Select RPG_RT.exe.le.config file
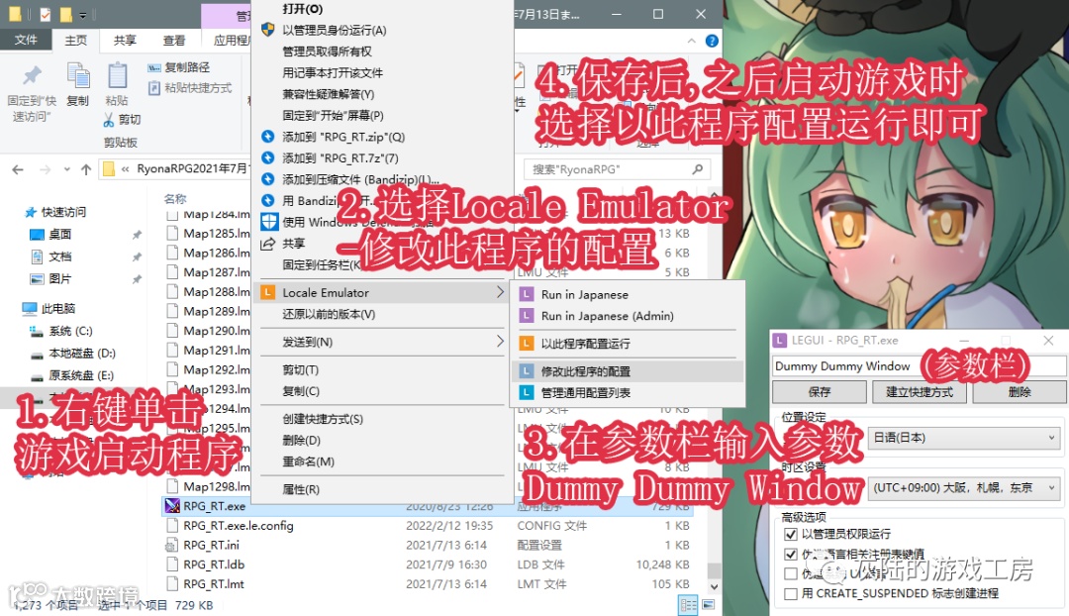 point(238,526)
